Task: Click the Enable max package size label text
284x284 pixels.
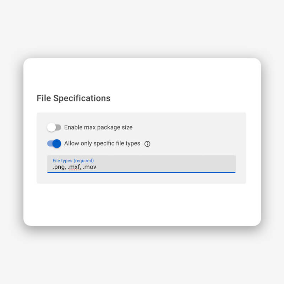Action: click(x=99, y=127)
